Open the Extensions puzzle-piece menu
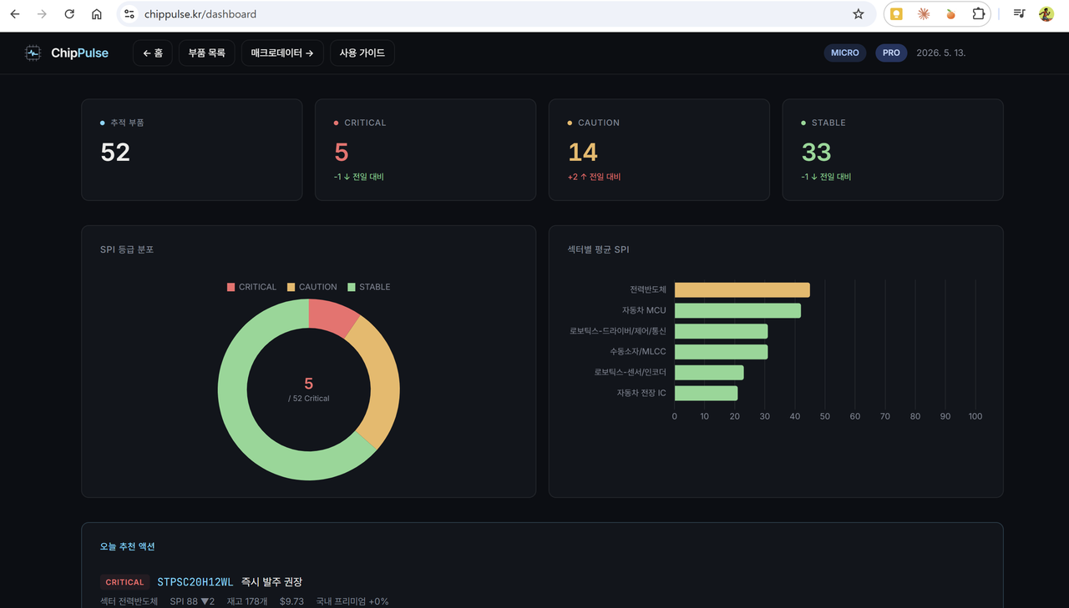 click(978, 14)
